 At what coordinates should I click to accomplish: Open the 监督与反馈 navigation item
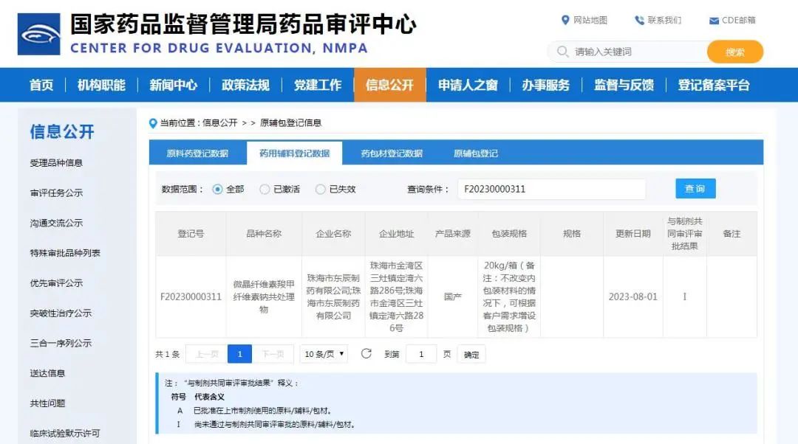pyautogui.click(x=624, y=85)
